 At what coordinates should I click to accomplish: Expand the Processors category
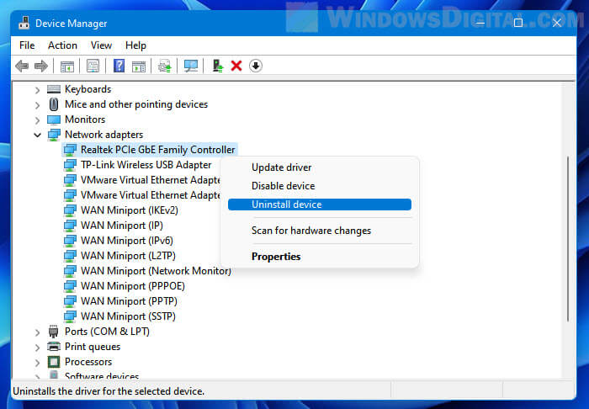tap(37, 363)
